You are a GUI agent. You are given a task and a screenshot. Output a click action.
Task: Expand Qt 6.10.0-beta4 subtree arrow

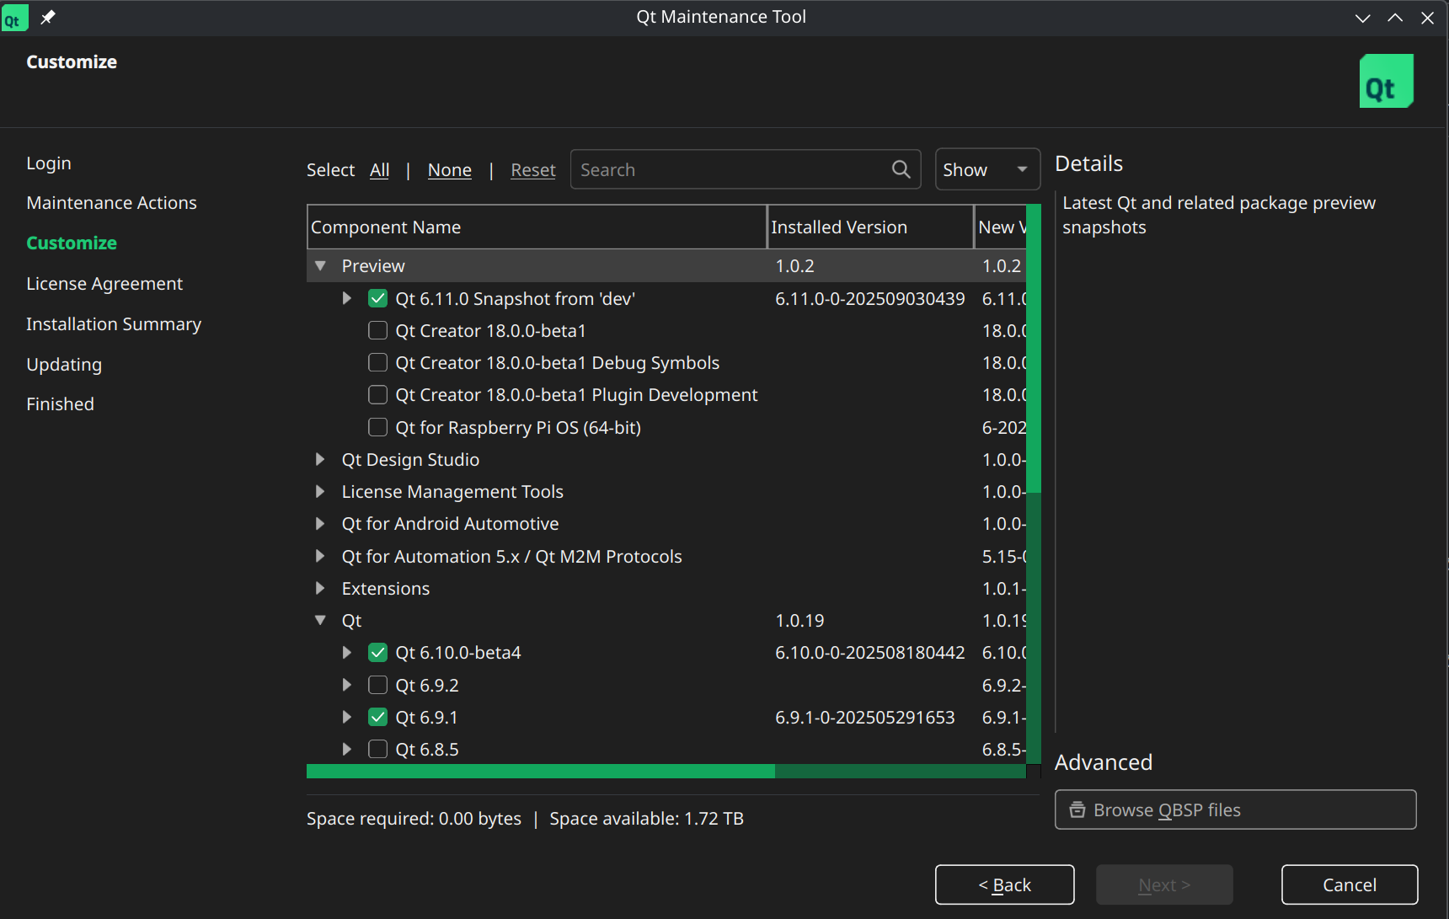pyautogui.click(x=346, y=652)
